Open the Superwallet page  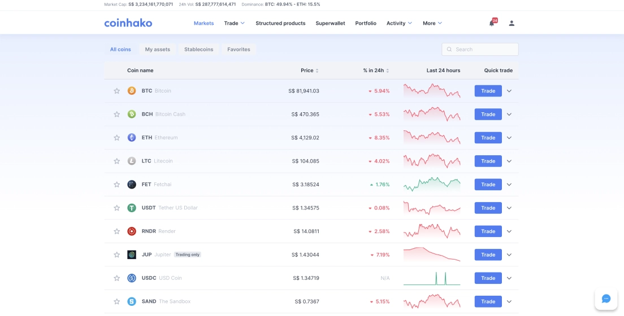[330, 23]
